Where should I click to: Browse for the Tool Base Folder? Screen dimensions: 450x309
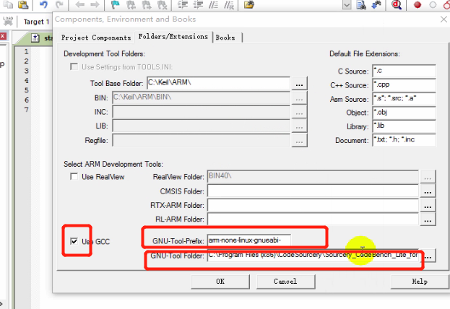point(300,84)
